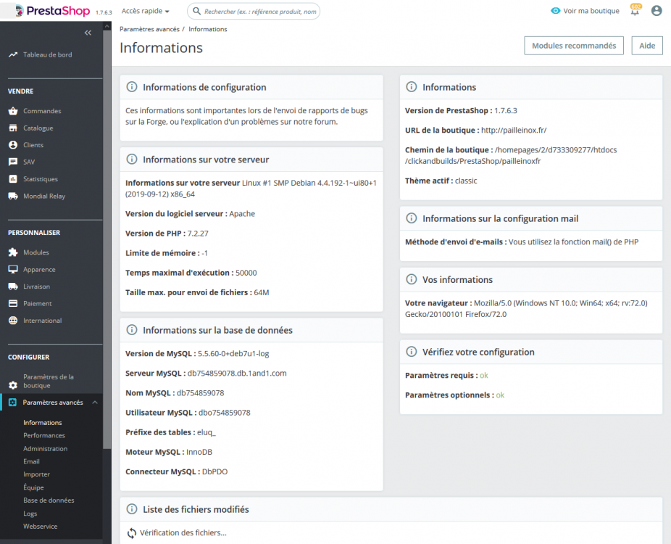671x544 pixels.
Task: Click the Mondial Relay truck icon
Action: tap(13, 196)
